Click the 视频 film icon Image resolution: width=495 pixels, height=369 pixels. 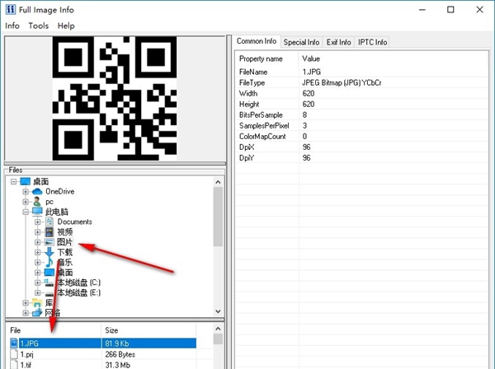pos(49,232)
